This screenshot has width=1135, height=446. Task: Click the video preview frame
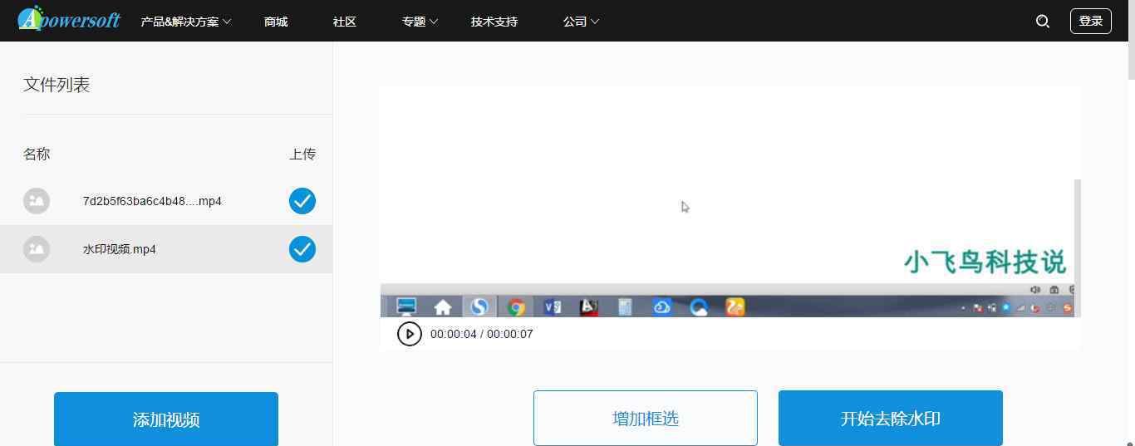[x=730, y=202]
